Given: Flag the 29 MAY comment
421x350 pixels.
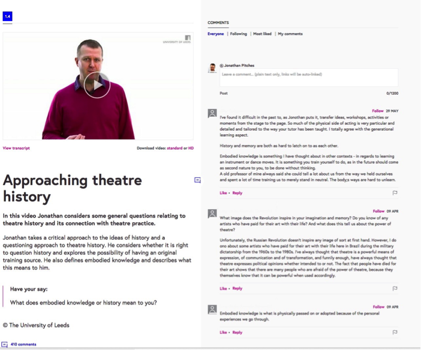Looking at the screenshot, I should 395,193.
